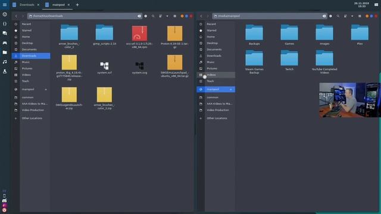Open the Steam Games Backup folder
This screenshot has height=214, width=381.
(x=254, y=62)
